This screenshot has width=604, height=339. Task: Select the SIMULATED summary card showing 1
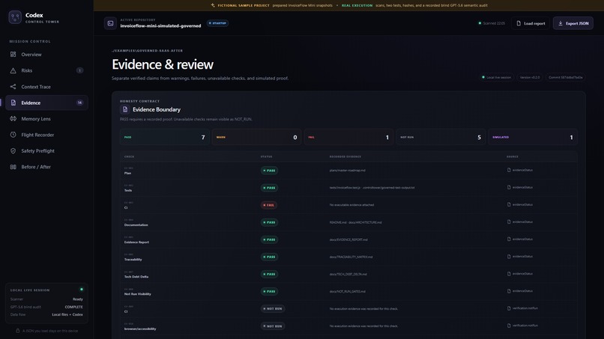pos(533,138)
